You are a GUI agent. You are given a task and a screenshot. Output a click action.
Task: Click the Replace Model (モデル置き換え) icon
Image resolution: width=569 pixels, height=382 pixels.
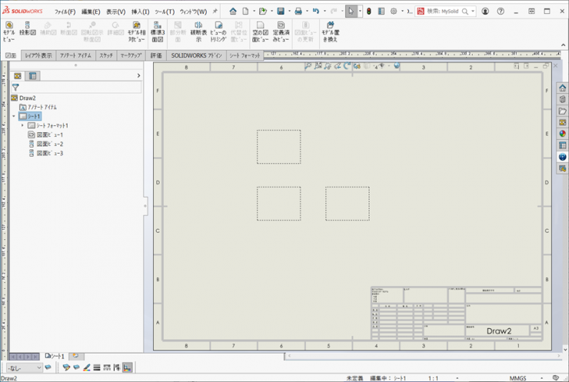click(330, 31)
